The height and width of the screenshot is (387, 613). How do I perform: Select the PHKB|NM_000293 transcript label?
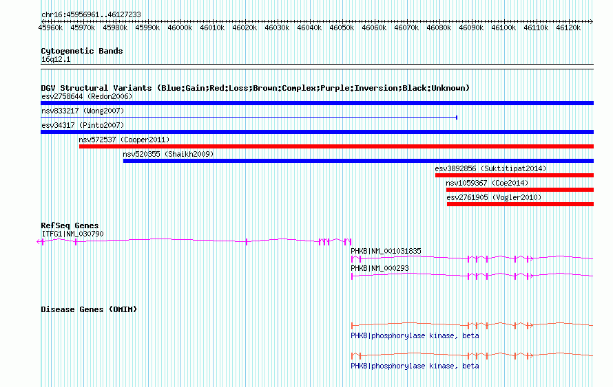click(x=380, y=268)
